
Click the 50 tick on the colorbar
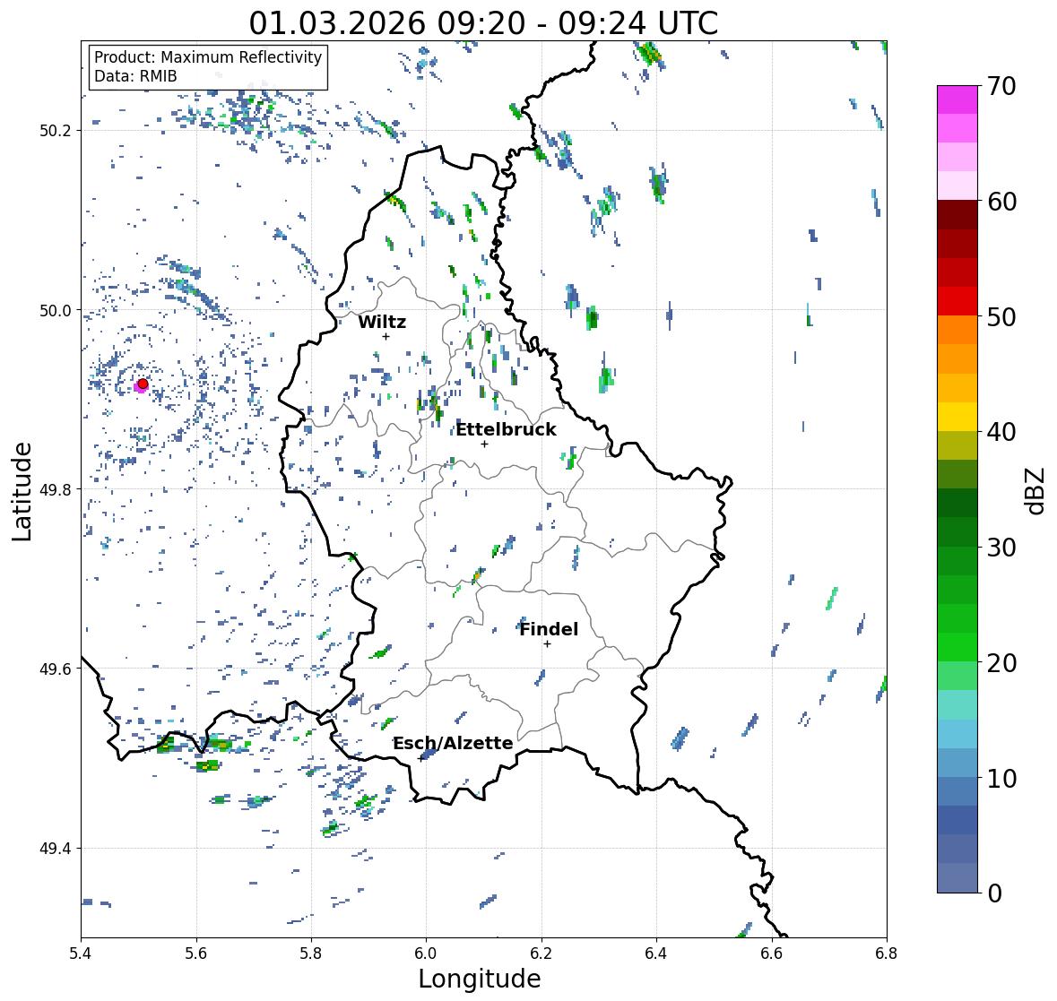click(1001, 316)
